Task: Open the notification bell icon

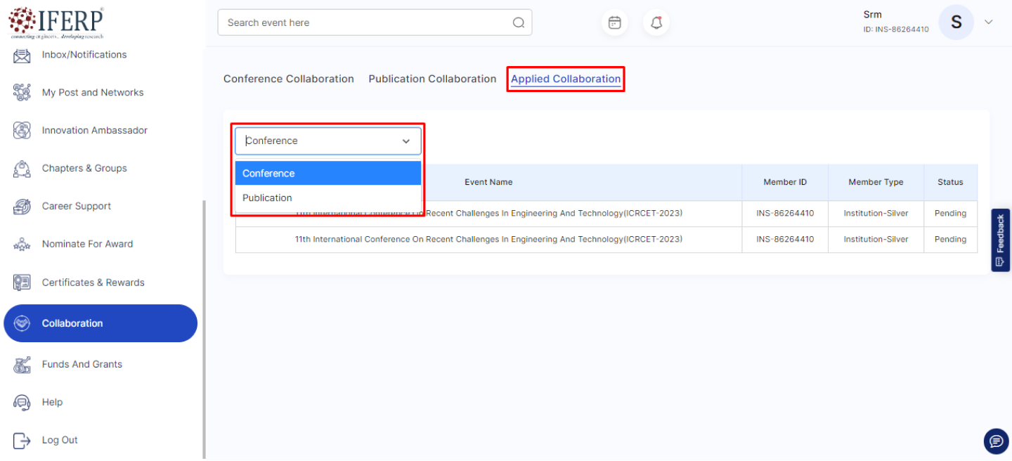Action: 656,22
